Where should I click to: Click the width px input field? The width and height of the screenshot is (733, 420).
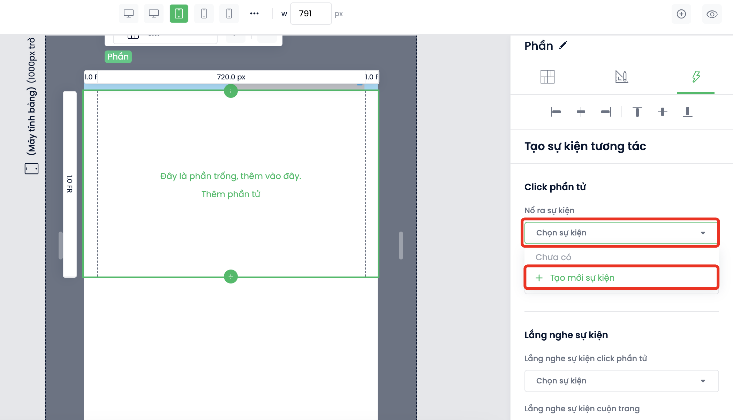tap(310, 14)
